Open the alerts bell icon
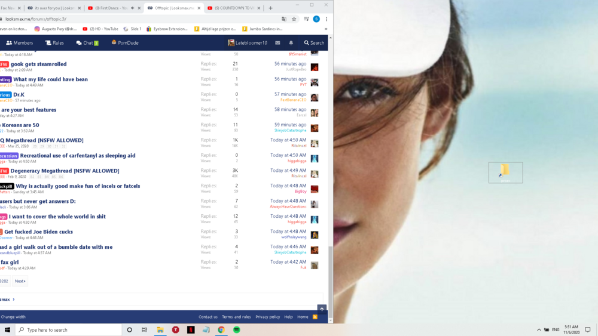Screen dimensions: 598x336 pyautogui.click(x=291, y=43)
